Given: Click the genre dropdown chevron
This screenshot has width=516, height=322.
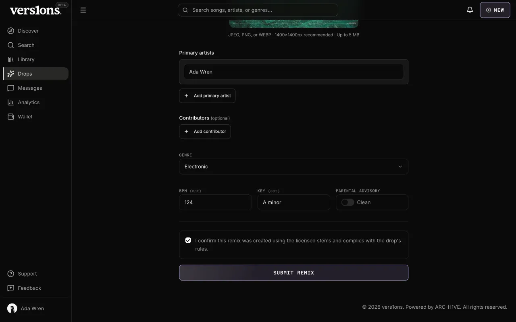Looking at the screenshot, I should tap(400, 166).
